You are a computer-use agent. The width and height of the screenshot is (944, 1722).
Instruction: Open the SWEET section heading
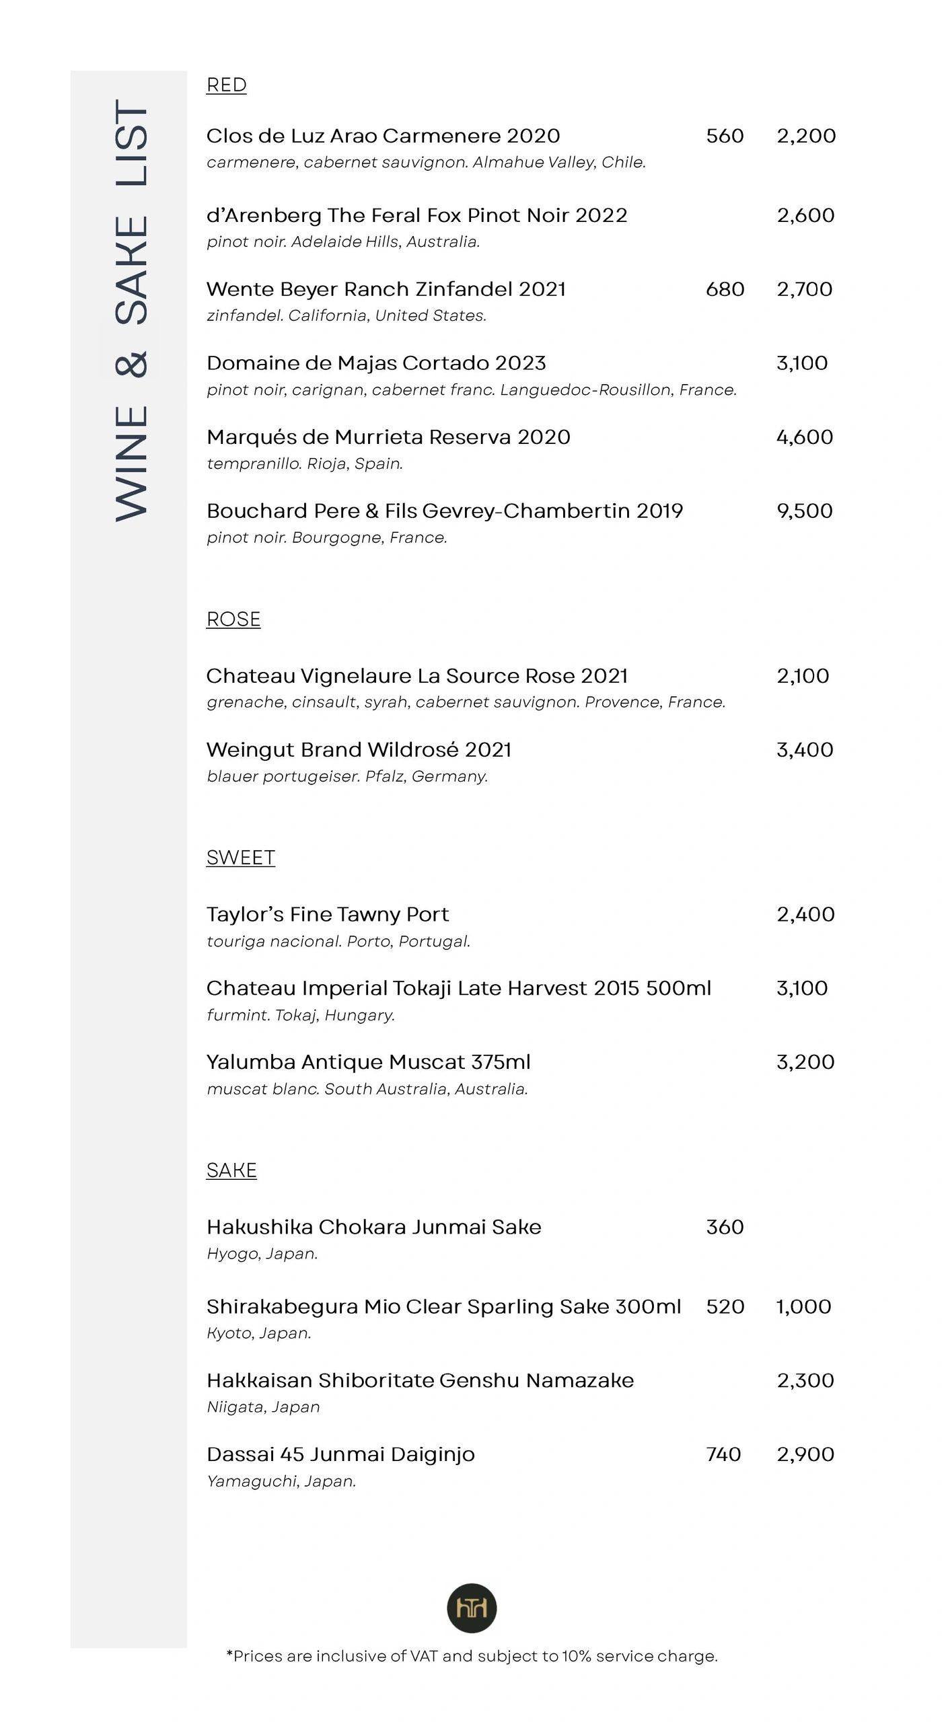240,858
